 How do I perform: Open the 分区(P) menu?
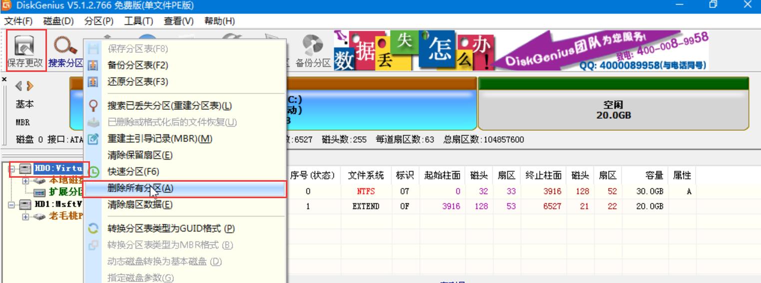point(99,21)
